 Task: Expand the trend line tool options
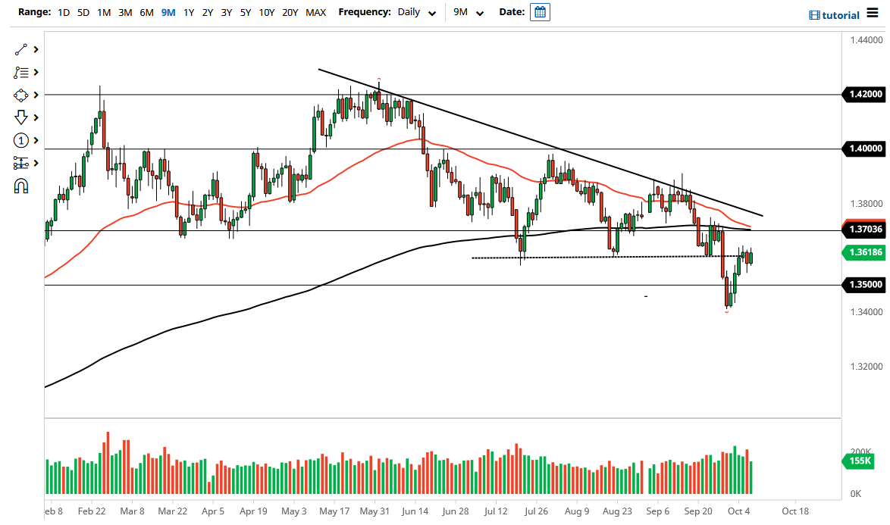coord(35,49)
